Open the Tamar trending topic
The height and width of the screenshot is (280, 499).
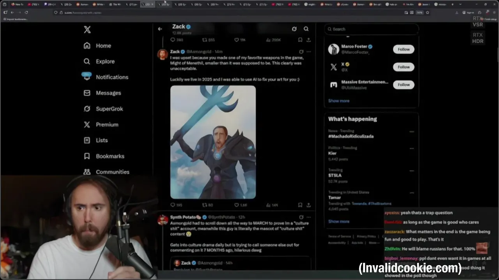click(x=334, y=198)
